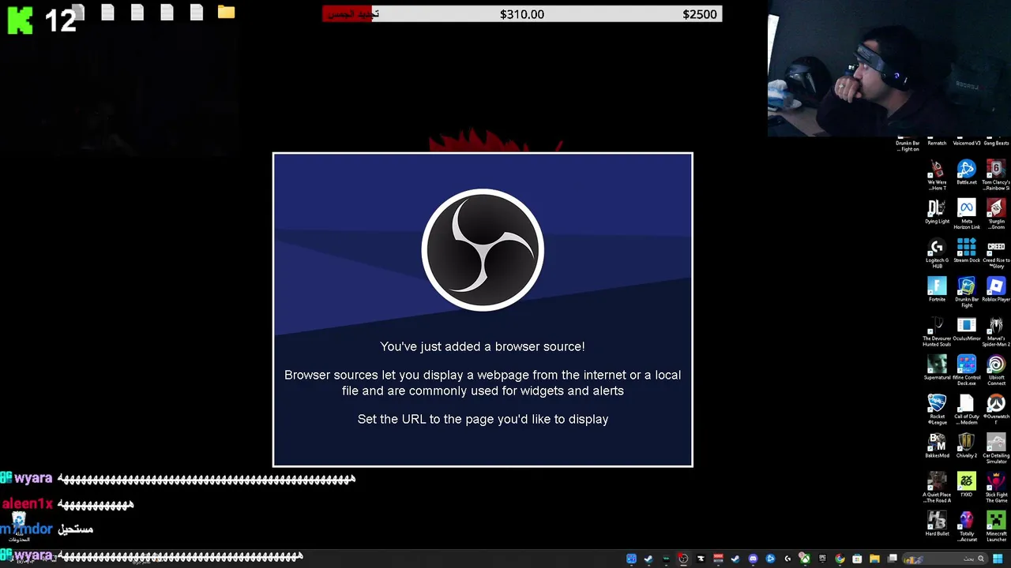Open the Windows Start menu
The height and width of the screenshot is (568, 1011).
(998, 559)
